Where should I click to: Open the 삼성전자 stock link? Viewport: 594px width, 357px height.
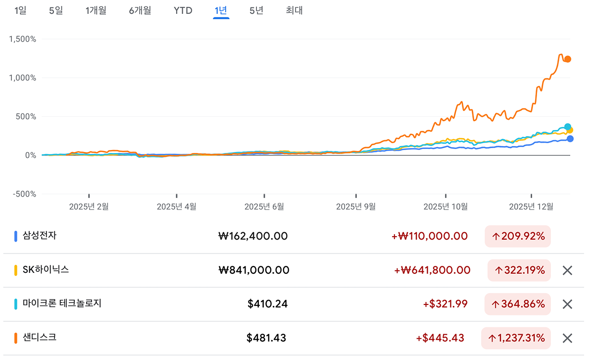tap(40, 236)
